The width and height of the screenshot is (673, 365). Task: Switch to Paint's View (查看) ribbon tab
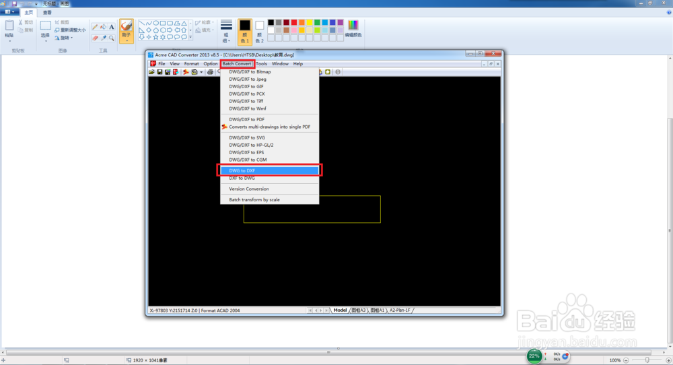(47, 12)
